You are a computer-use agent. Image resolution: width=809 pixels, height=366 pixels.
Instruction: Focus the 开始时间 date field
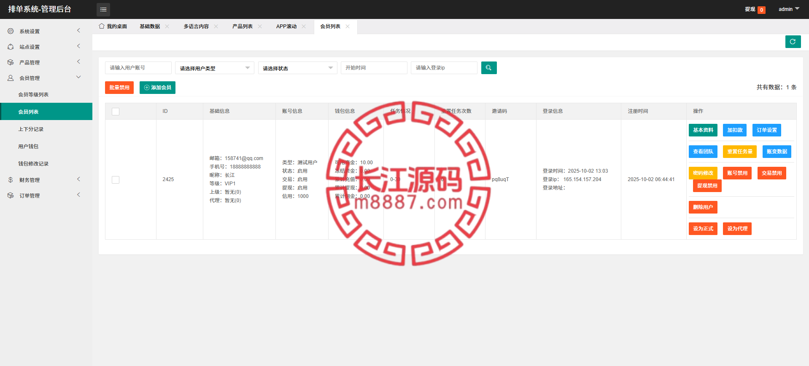pyautogui.click(x=374, y=68)
